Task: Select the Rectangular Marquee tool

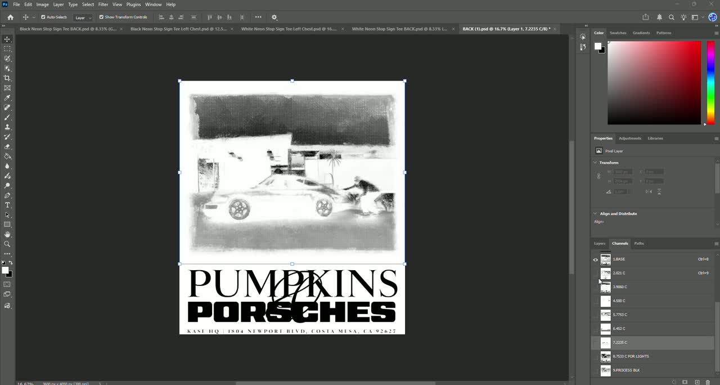Action: [x=7, y=49]
